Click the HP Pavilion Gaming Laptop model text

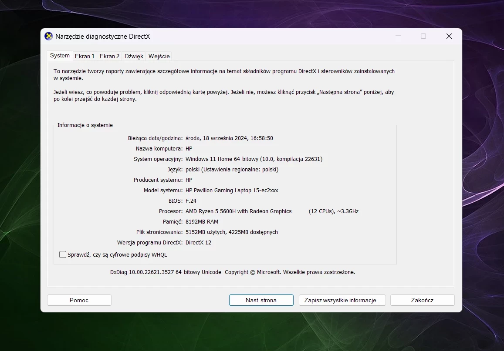pos(232,191)
